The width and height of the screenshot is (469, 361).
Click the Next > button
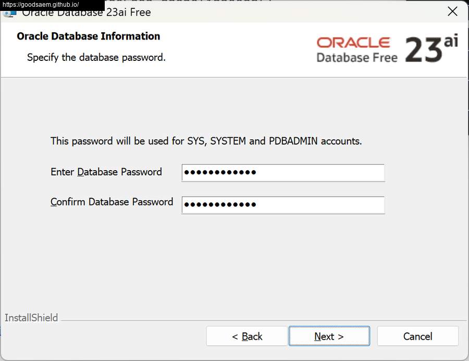point(329,336)
